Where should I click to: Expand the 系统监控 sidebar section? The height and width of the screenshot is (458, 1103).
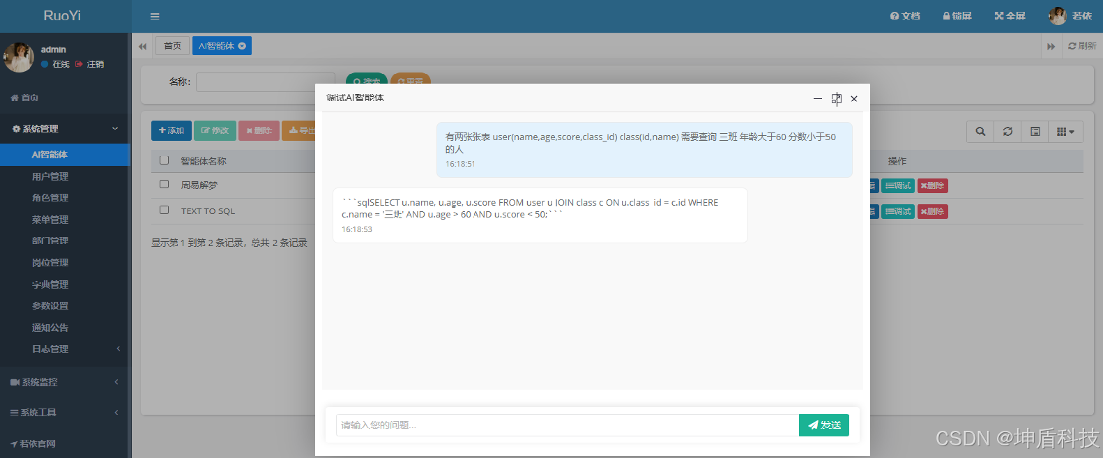coord(65,382)
